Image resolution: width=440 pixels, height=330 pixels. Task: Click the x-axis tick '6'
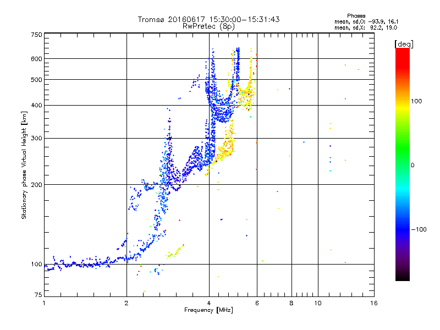pos(257,303)
